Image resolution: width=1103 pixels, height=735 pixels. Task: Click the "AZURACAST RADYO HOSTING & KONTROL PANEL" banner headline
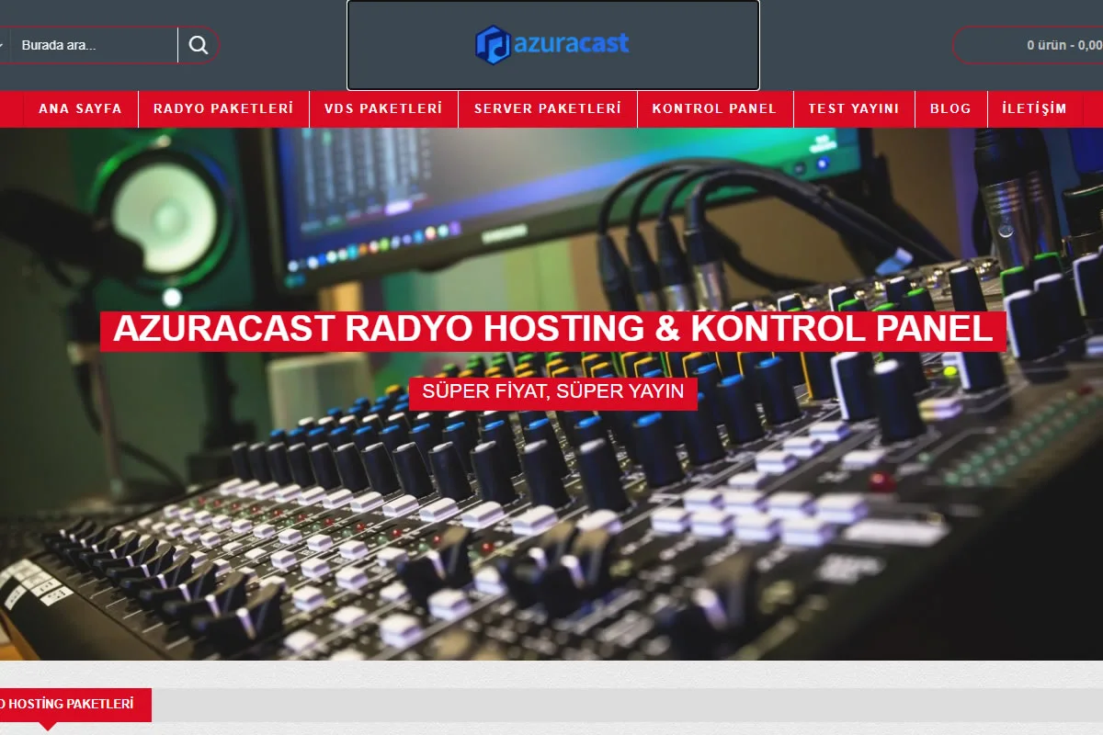(553, 330)
